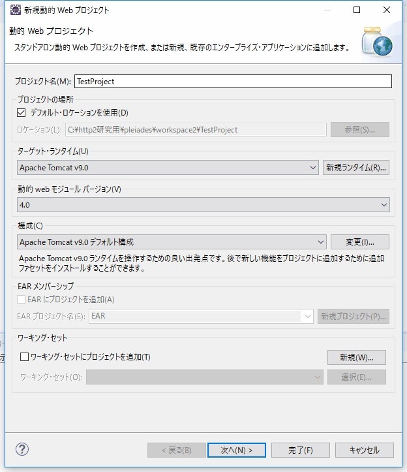Open the EAR プロジェクト名 dropdown

pos(201,317)
